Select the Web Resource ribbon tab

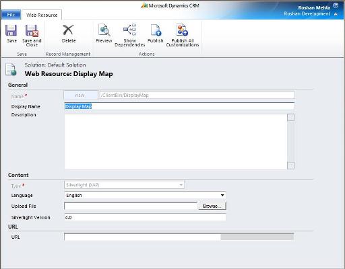42,15
